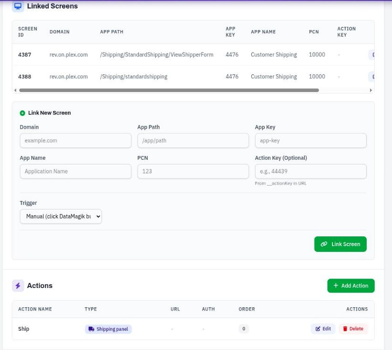The height and width of the screenshot is (350, 392).
Task: Click the order value 0 badge
Action: [x=243, y=329]
